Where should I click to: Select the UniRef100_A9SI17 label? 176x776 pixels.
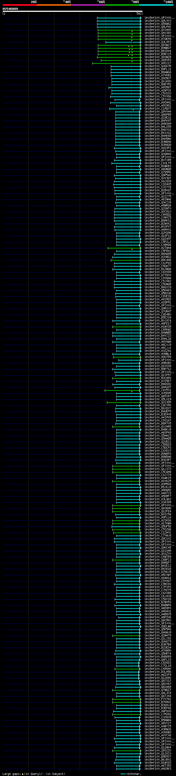pyautogui.click(x=158, y=63)
